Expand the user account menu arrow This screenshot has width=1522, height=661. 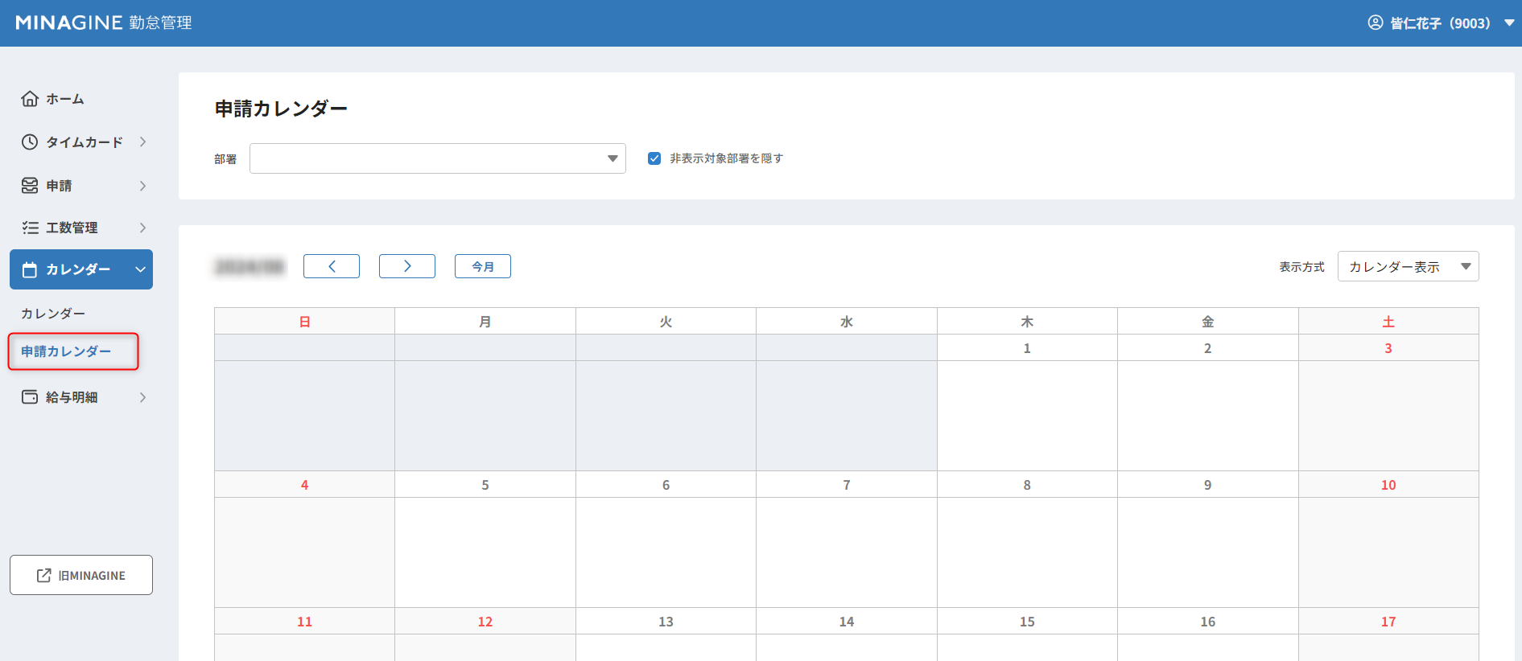point(1509,23)
